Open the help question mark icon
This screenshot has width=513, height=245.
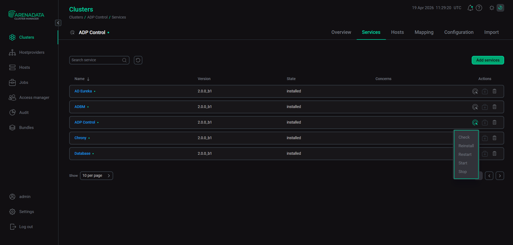click(479, 8)
